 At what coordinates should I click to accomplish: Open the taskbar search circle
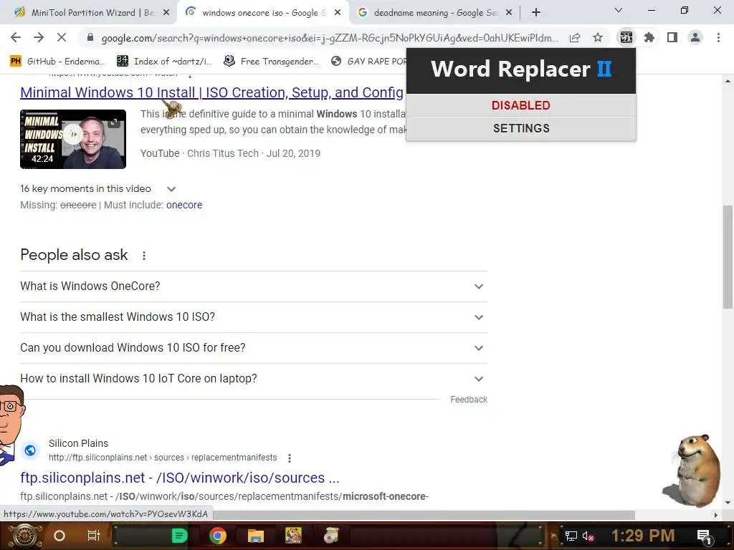(59, 536)
